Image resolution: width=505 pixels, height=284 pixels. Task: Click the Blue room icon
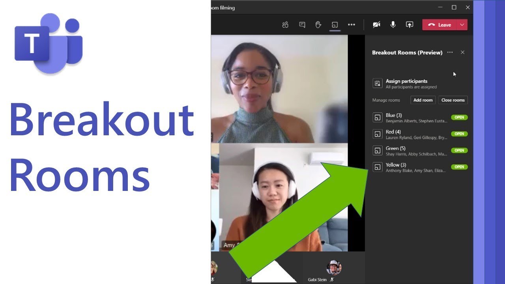tap(378, 118)
